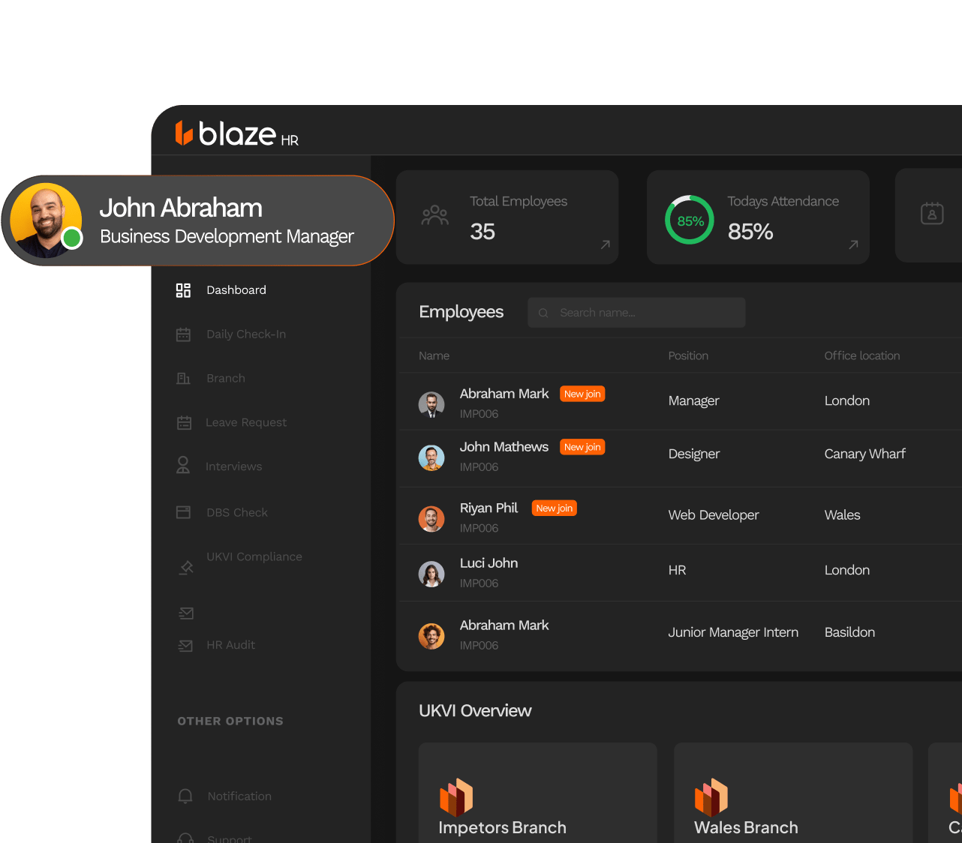The image size is (962, 843).
Task: Click John Abraham's green status indicator
Action: click(72, 239)
